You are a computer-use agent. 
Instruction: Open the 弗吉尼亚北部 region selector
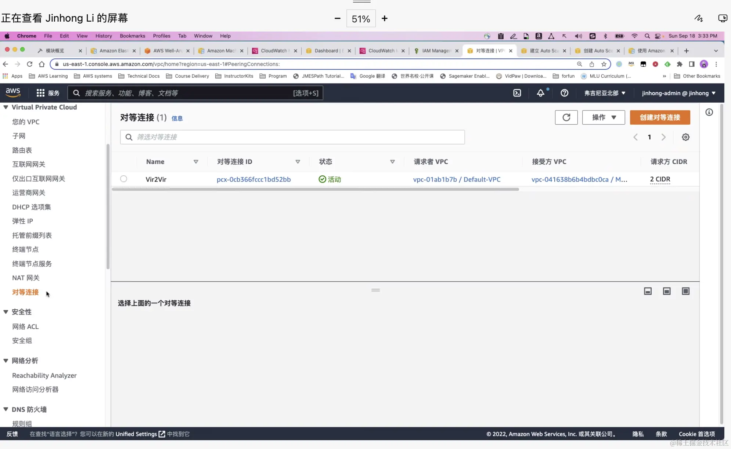(x=605, y=93)
